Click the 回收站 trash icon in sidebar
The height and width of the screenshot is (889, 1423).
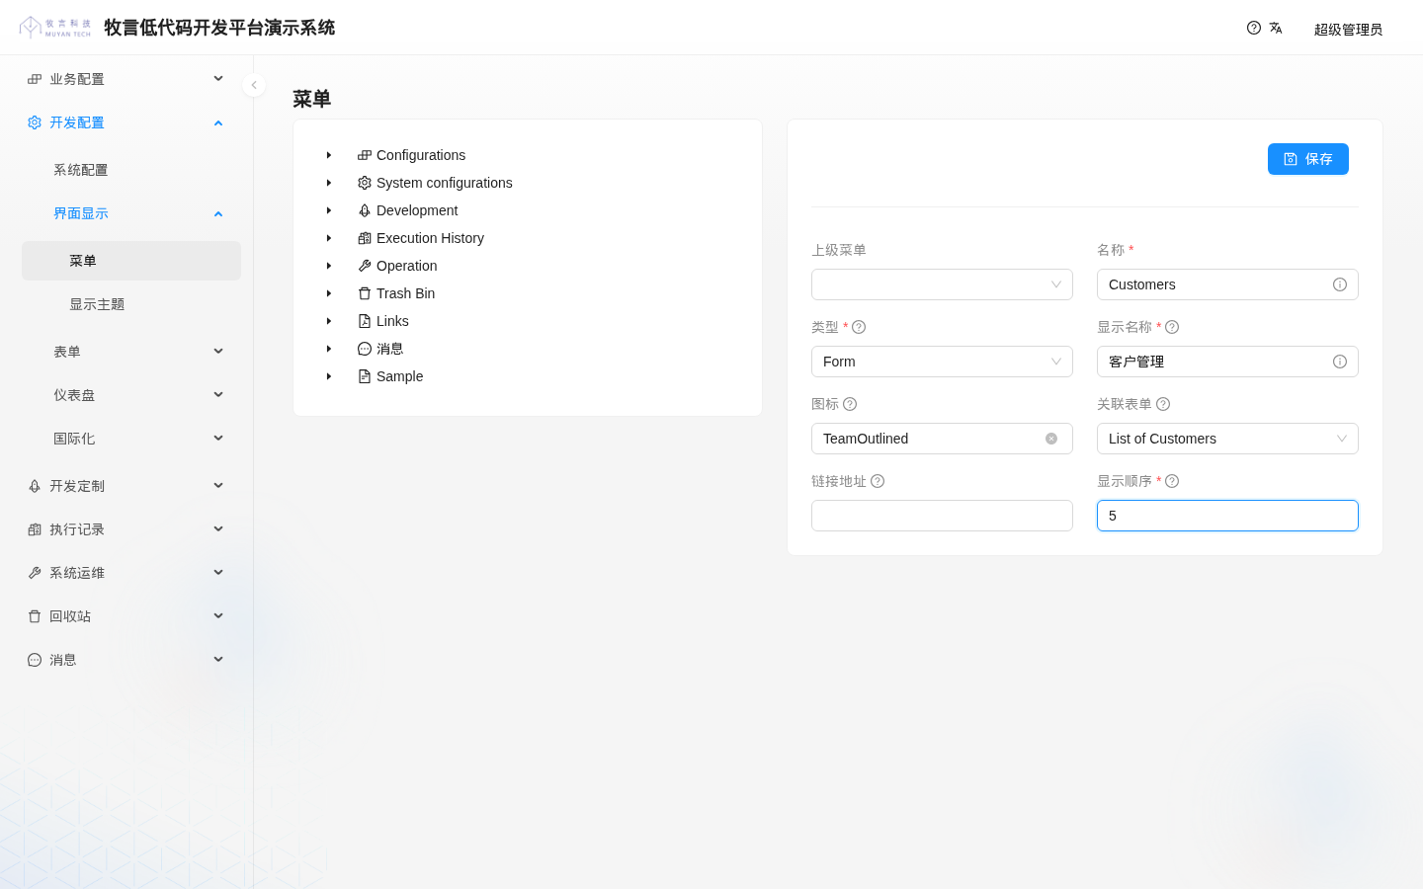click(x=35, y=616)
